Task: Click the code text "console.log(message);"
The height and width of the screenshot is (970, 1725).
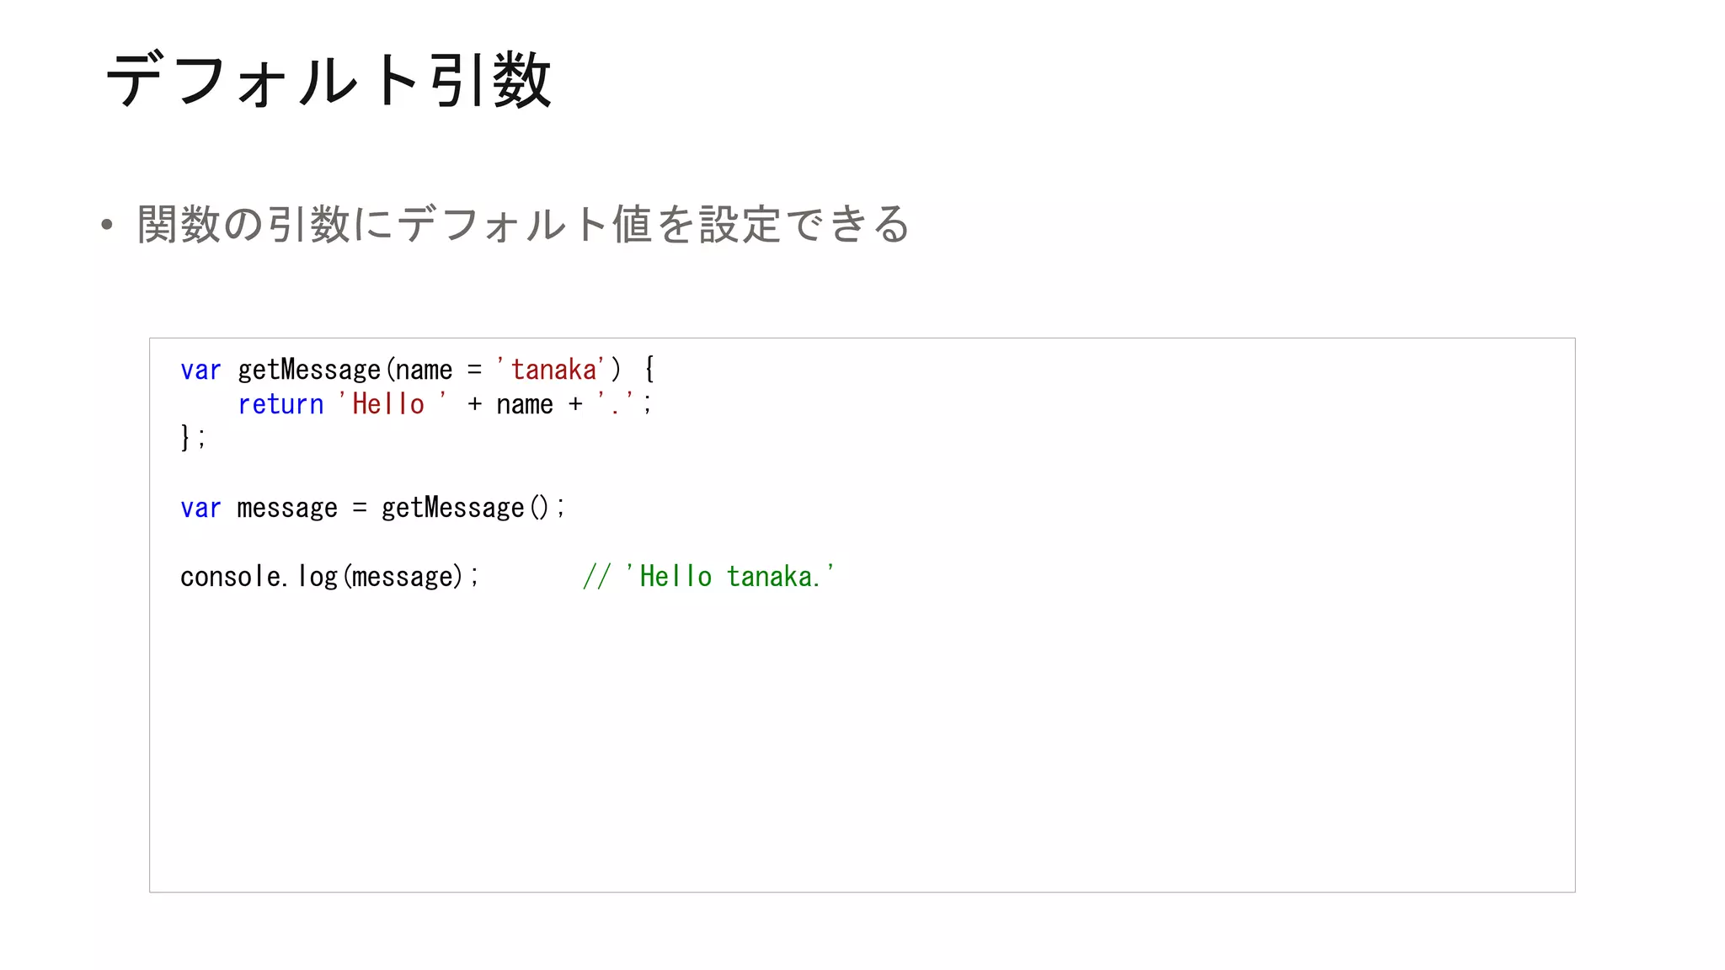Action: tap(329, 577)
